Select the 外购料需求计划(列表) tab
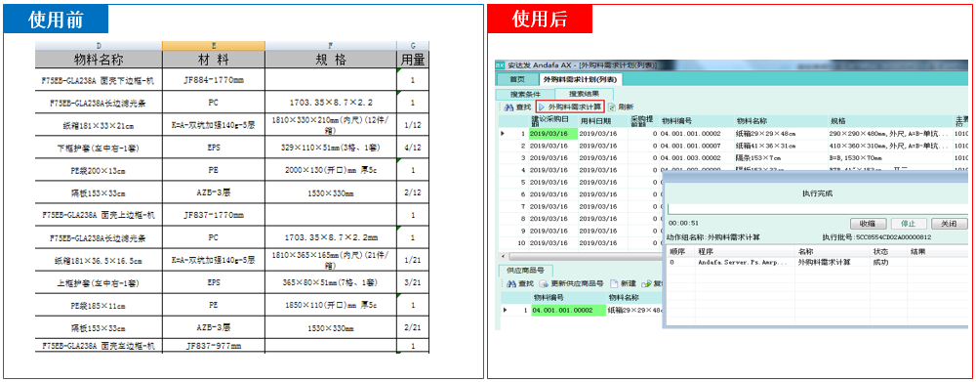 (580, 80)
